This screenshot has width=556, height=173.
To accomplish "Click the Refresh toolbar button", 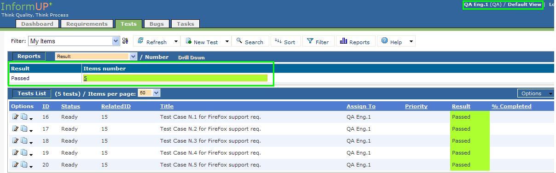I will click(x=152, y=41).
